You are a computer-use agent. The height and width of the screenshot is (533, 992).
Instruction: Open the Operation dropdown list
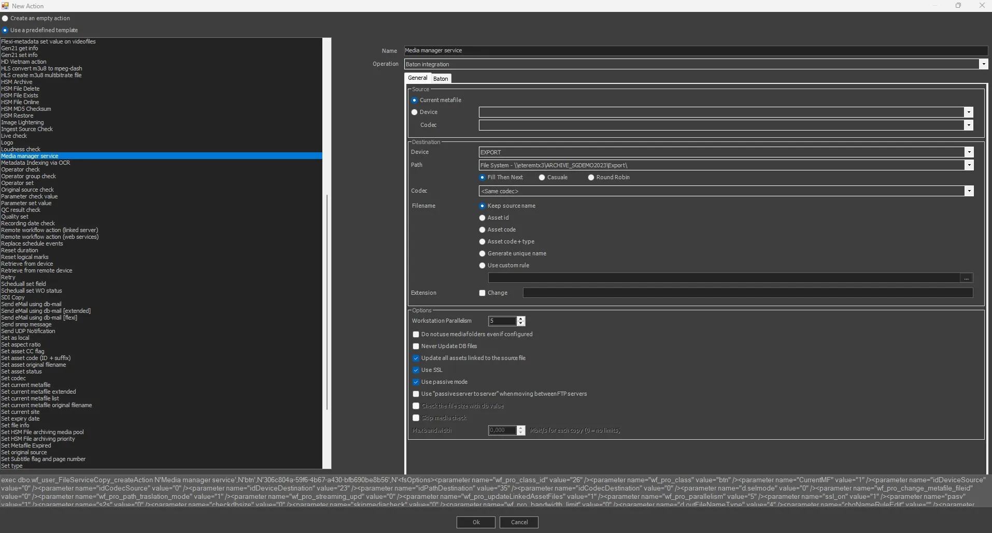click(983, 64)
